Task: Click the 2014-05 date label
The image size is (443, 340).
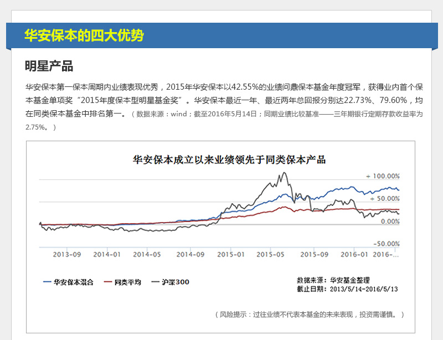Action: 147,254
